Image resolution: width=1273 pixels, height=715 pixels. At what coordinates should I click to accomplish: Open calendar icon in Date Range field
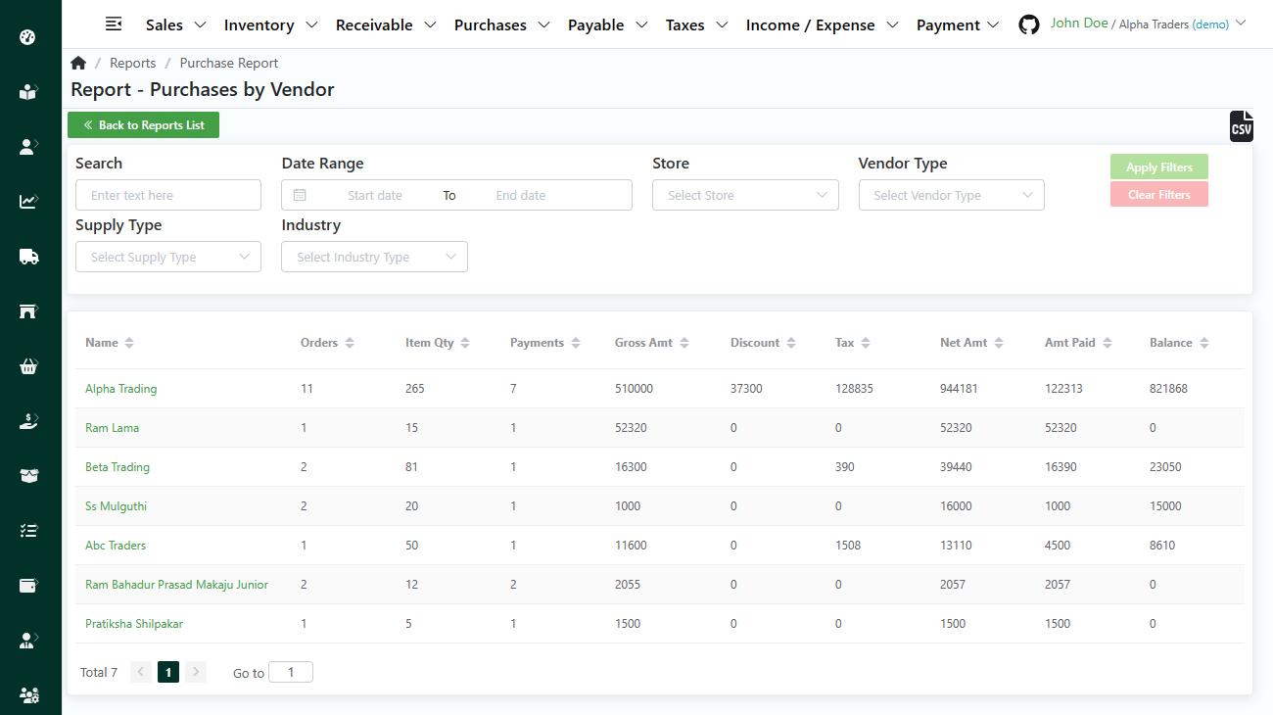[300, 195]
